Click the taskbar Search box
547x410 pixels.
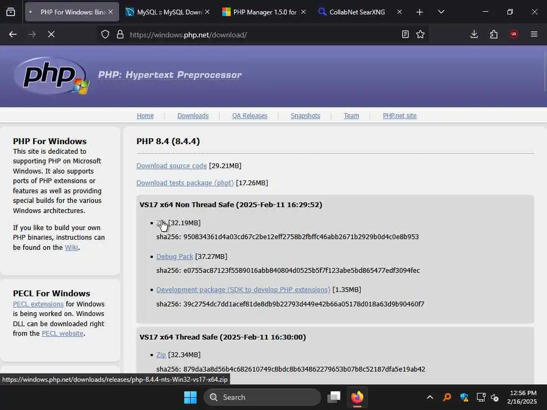262,397
